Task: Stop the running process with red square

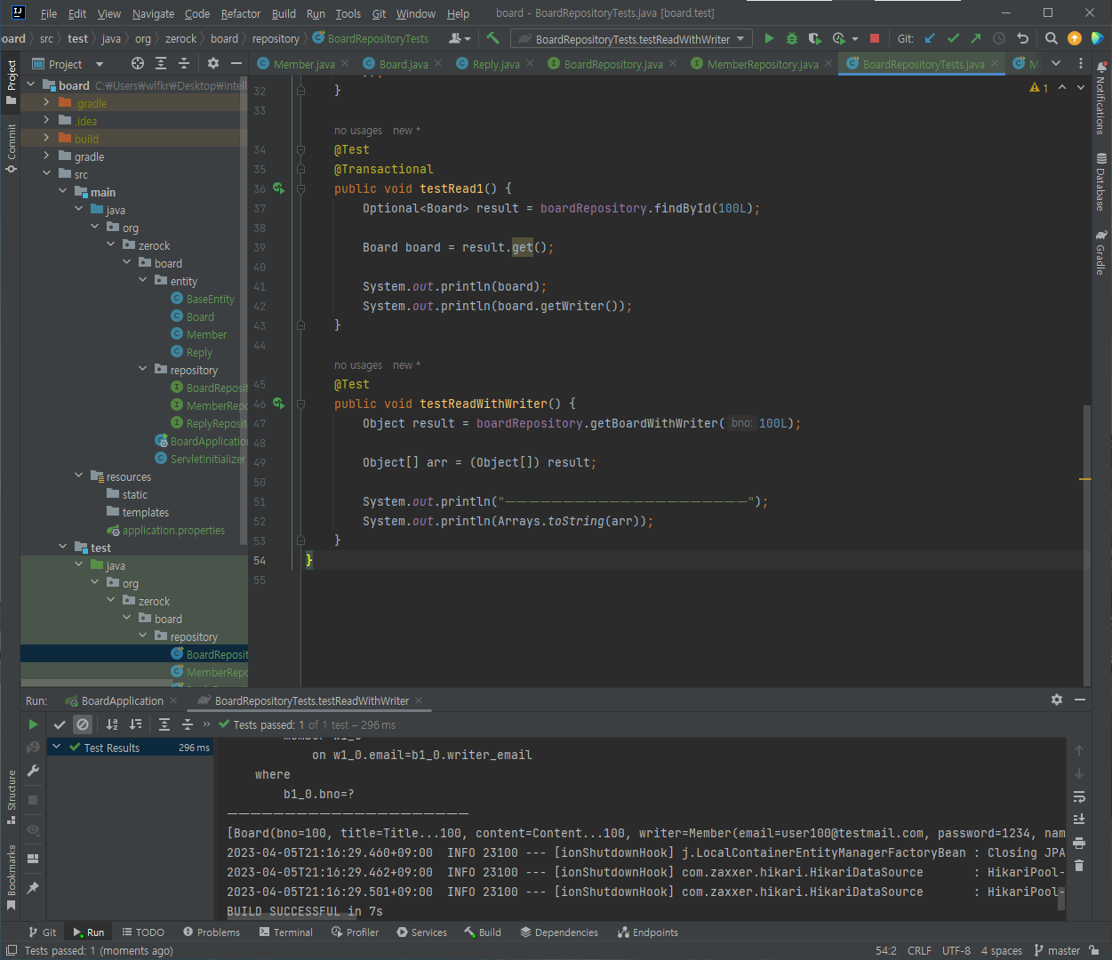Action: tap(875, 38)
